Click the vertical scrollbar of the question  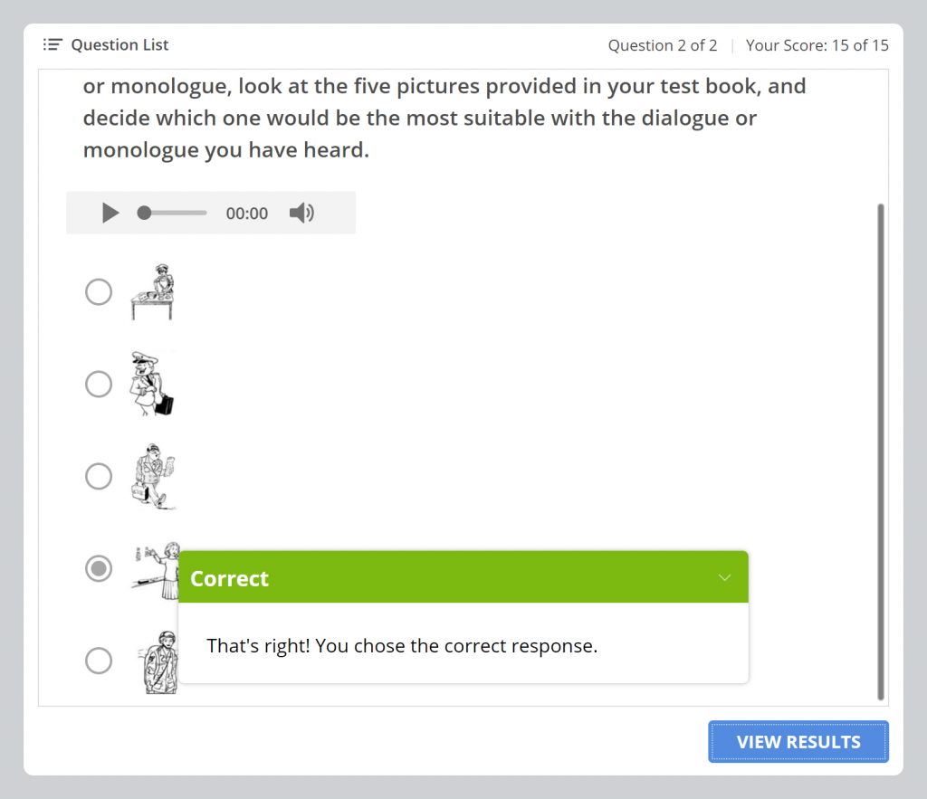pyautogui.click(x=881, y=451)
